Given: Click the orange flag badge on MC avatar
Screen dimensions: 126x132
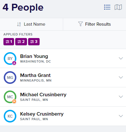Looking at the screenshot, I should (14, 101).
